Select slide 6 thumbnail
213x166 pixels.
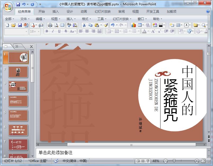tap(18, 130)
